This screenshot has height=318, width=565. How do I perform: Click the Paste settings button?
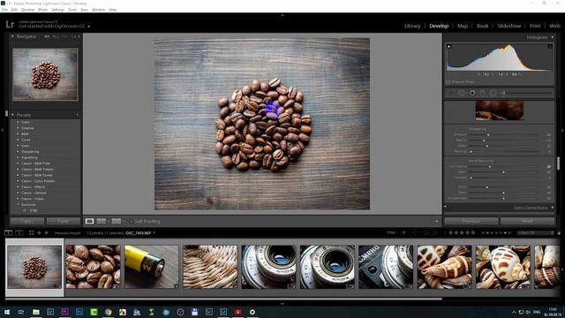64,221
